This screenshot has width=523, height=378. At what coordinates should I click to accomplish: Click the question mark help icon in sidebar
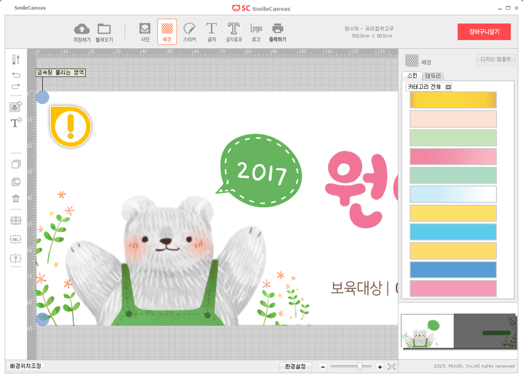[x=16, y=259]
